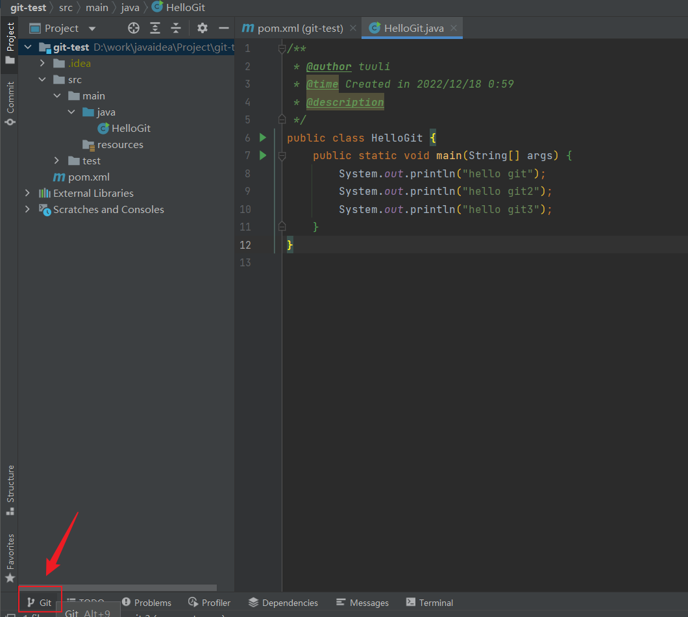Image resolution: width=688 pixels, height=617 pixels.
Task: Fold the Javadoc comment via gutter arrow
Action: pyautogui.click(x=282, y=48)
